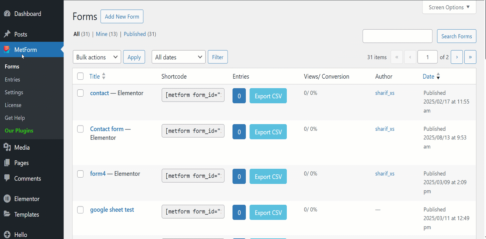Open the All dates dropdown
Image resolution: width=486 pixels, height=239 pixels.
pos(179,57)
